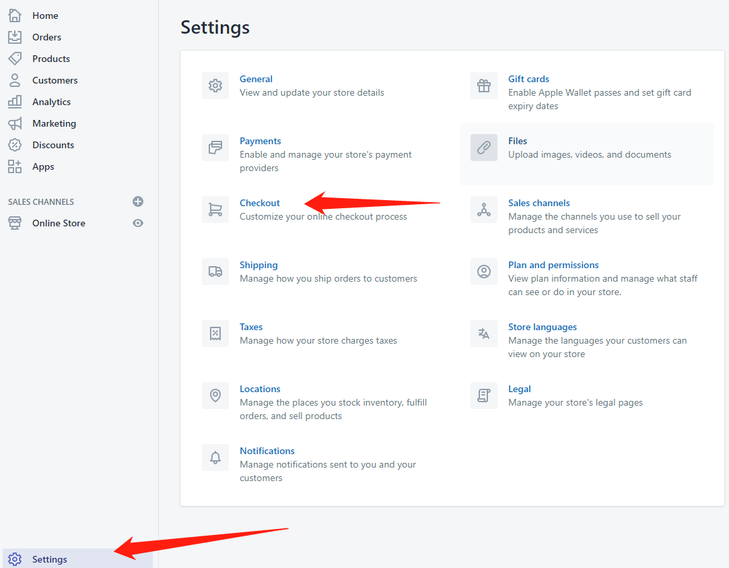Viewport: 729px width, 568px height.
Task: Click the Notifications bell icon
Action: point(215,457)
